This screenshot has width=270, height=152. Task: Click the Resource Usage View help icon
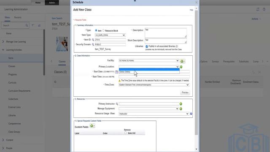[191, 114]
